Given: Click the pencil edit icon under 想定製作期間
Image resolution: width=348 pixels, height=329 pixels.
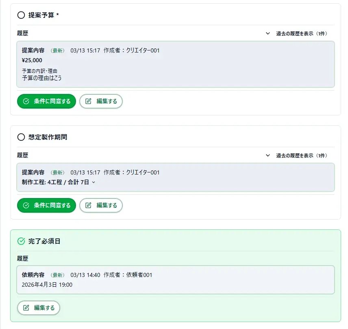Looking at the screenshot, I should [x=88, y=205].
